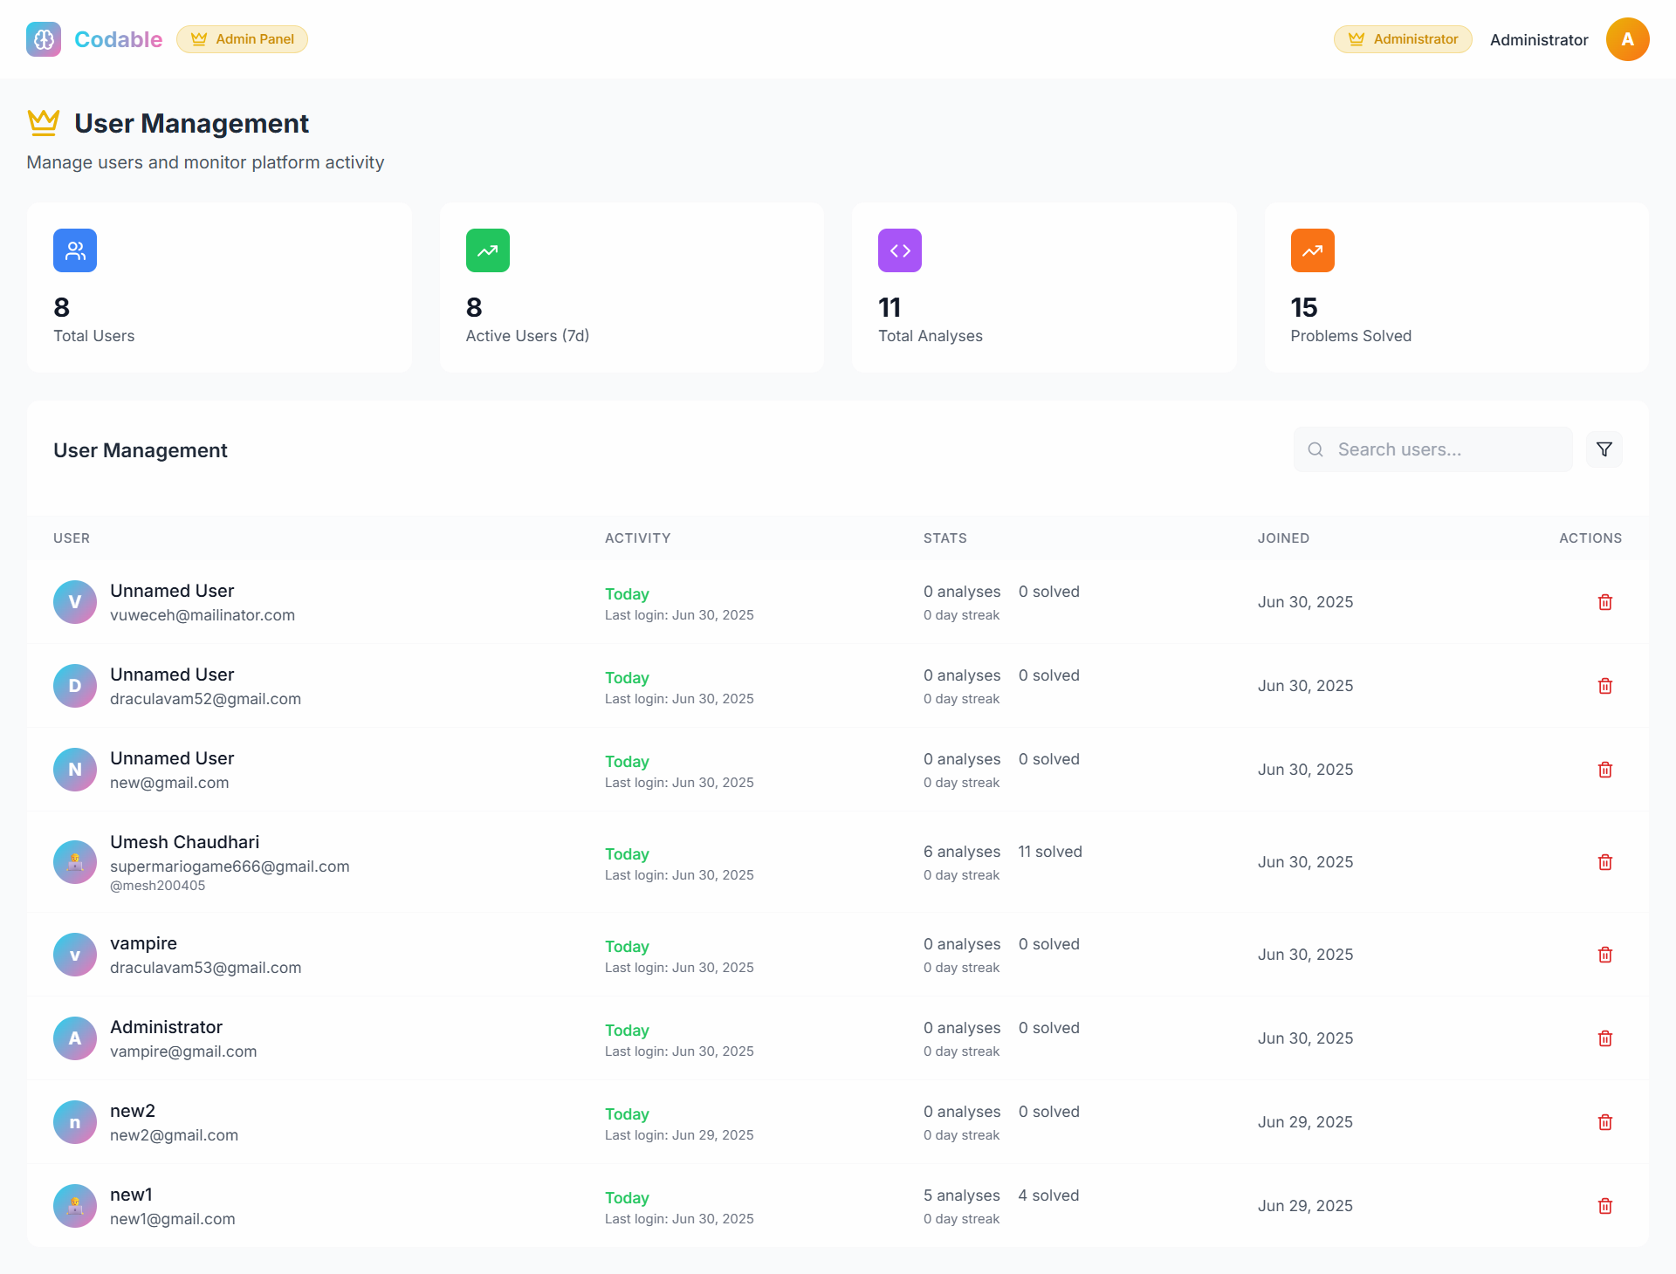Click the USER column header
Screen dimensions: 1676x1274
click(x=72, y=538)
